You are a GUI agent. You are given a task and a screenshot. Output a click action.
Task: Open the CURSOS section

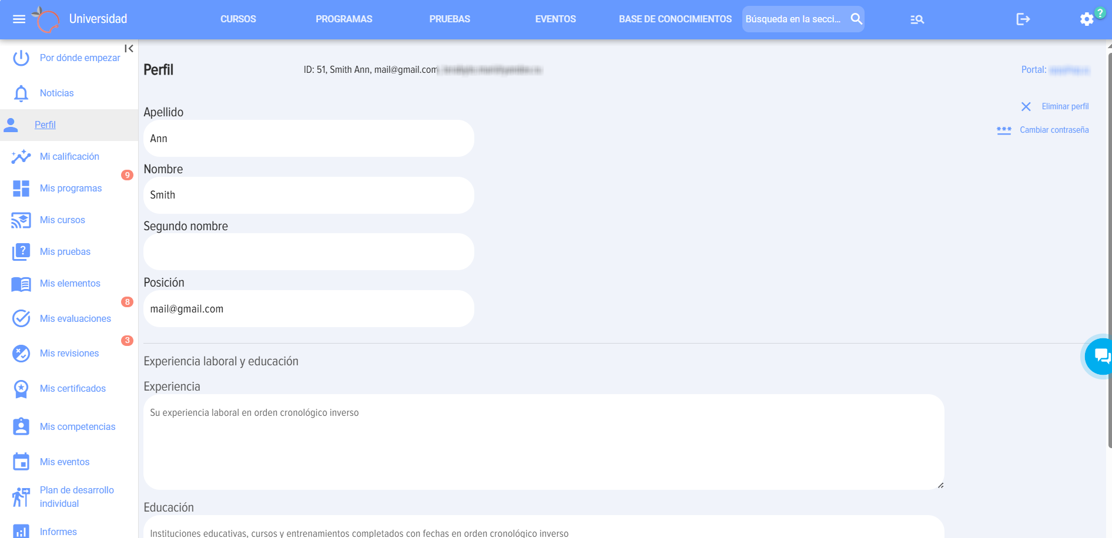click(238, 19)
